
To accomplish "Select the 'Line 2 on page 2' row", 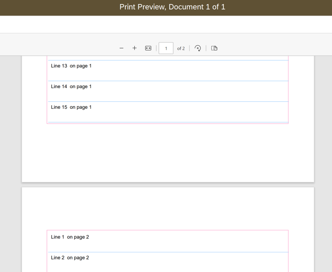I will click(x=70, y=257).
